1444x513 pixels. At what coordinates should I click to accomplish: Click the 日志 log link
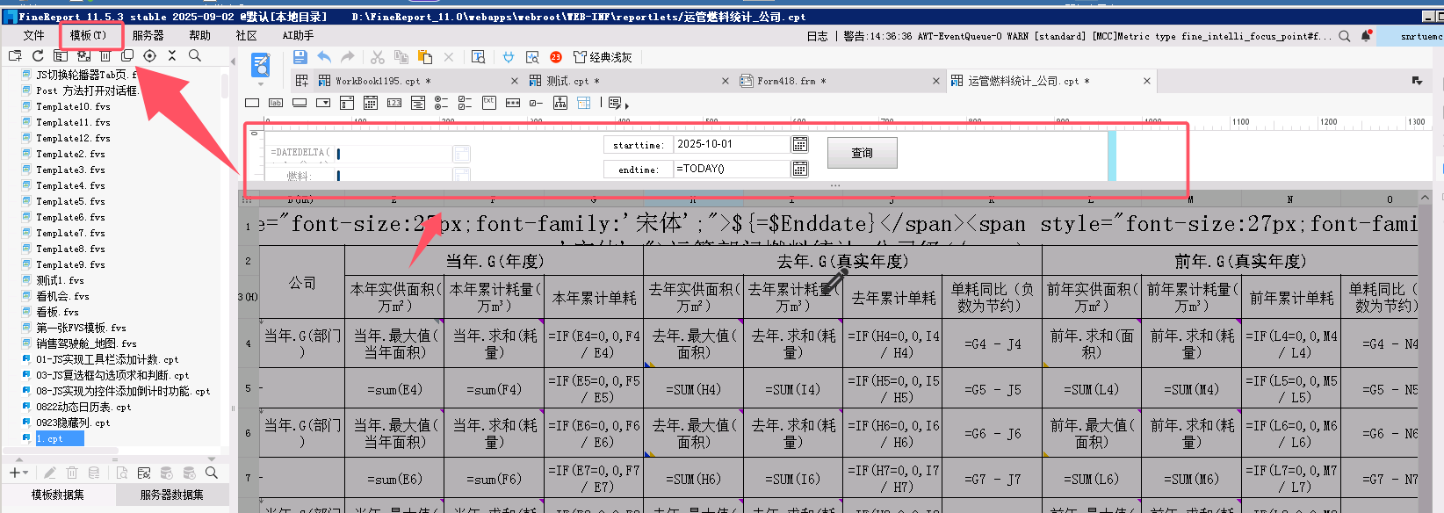click(x=817, y=36)
